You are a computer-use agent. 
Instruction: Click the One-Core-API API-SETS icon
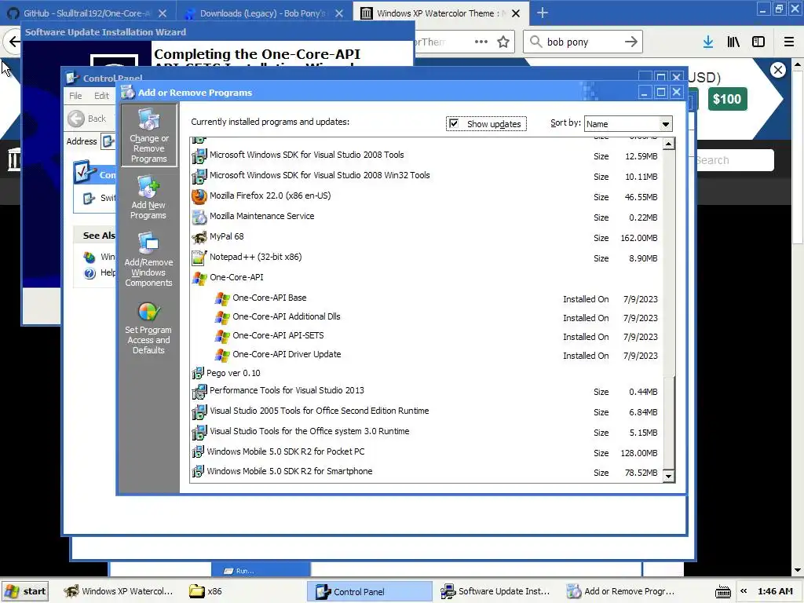point(222,336)
